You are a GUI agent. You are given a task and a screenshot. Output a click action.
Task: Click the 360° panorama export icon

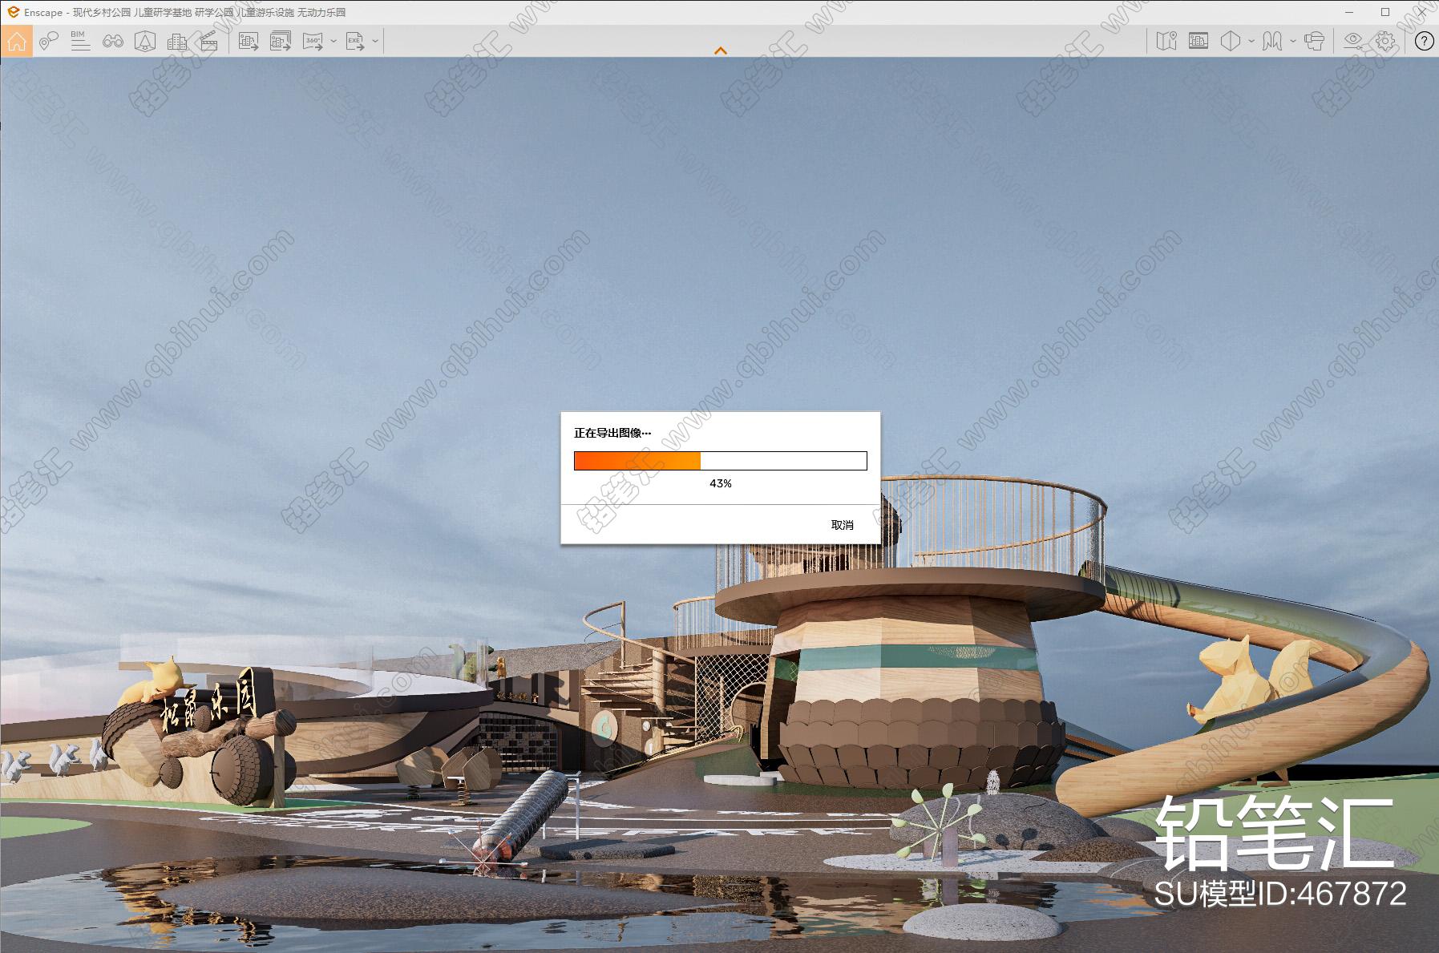(313, 40)
